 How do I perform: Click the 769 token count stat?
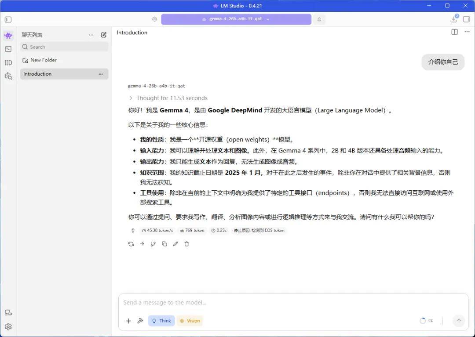pyautogui.click(x=192, y=231)
